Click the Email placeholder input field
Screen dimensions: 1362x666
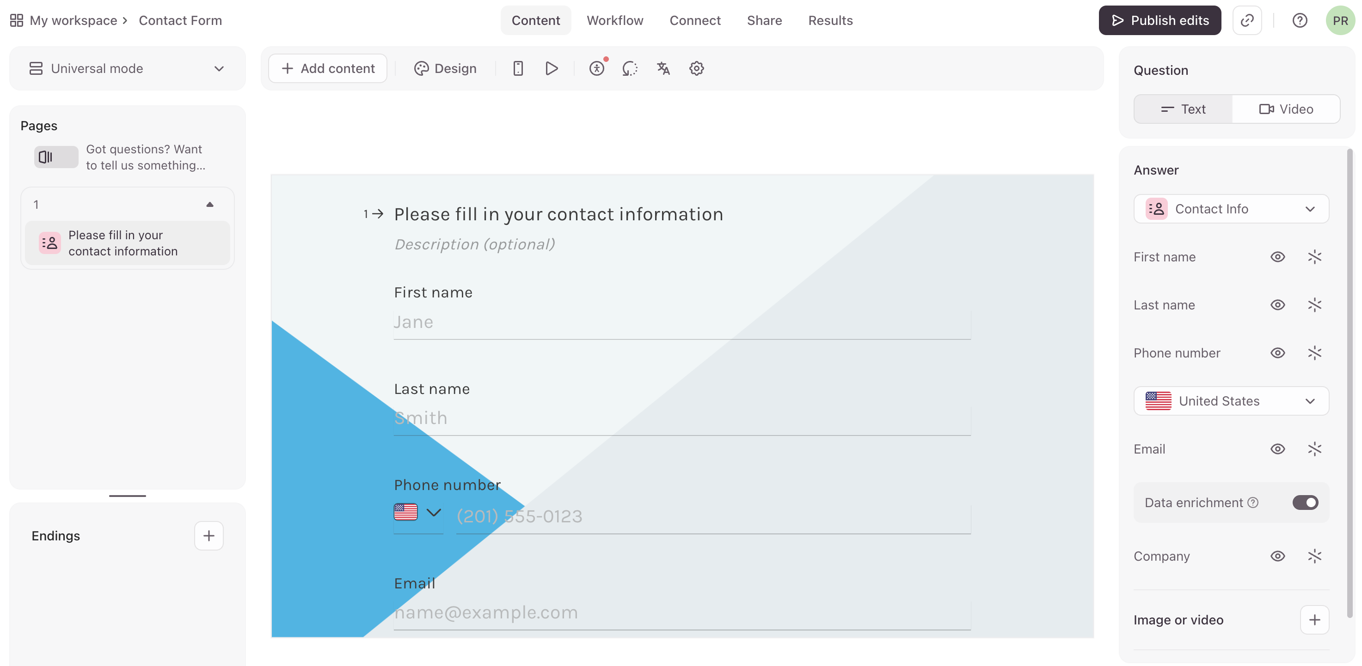coord(681,613)
